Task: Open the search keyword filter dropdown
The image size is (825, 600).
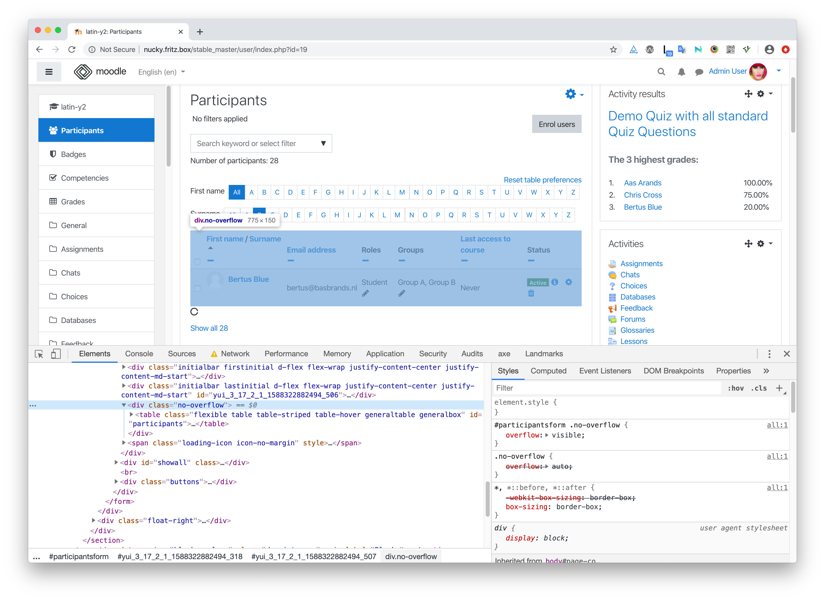Action: coord(323,143)
